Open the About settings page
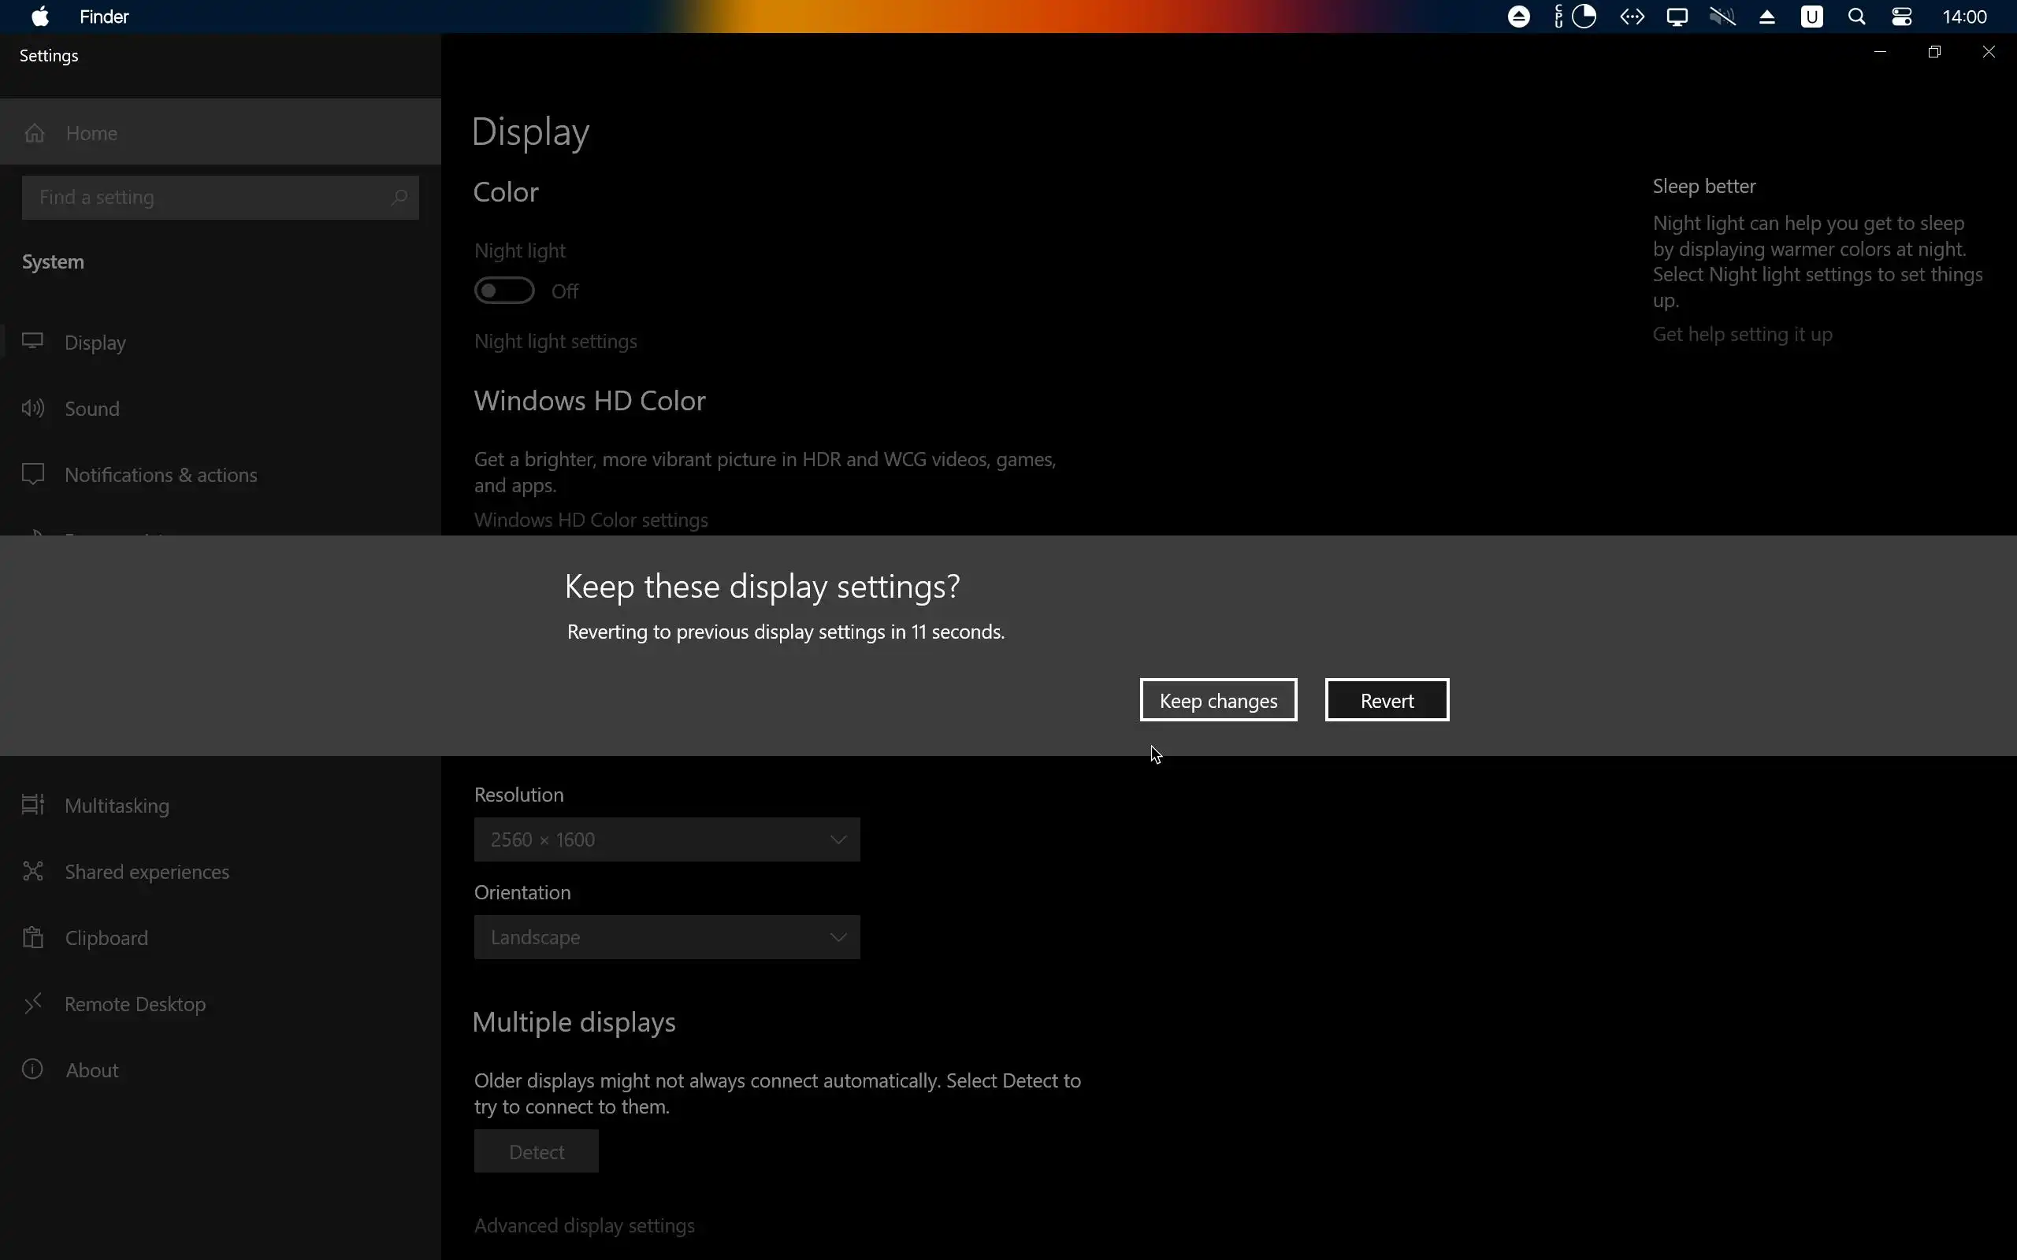Image resolution: width=2017 pixels, height=1260 pixels. [x=91, y=1070]
